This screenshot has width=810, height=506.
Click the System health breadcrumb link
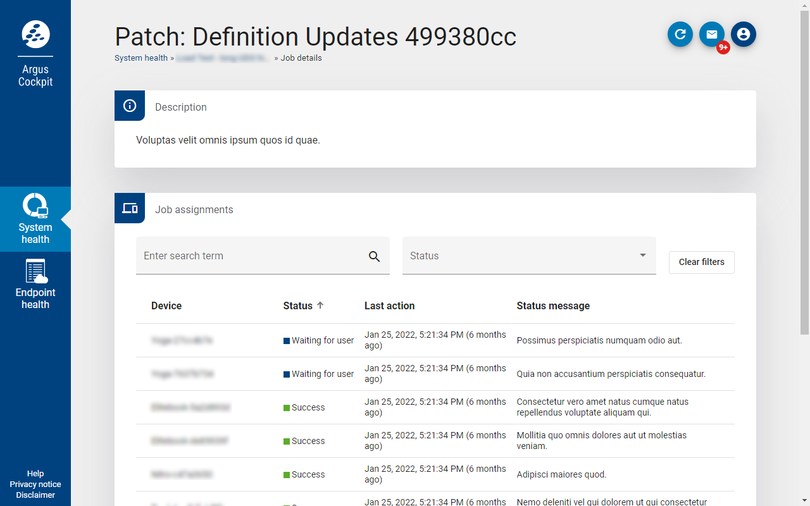(x=141, y=58)
